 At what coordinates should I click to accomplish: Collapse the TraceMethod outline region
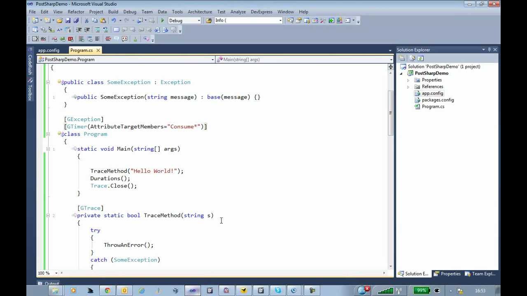[48, 215]
